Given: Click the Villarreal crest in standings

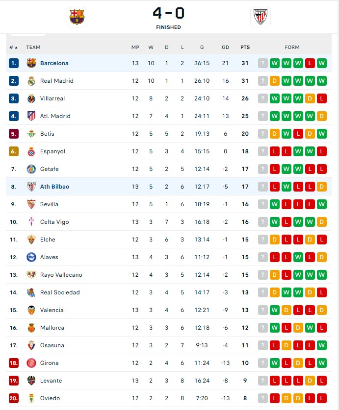Looking at the screenshot, I should (x=31, y=98).
